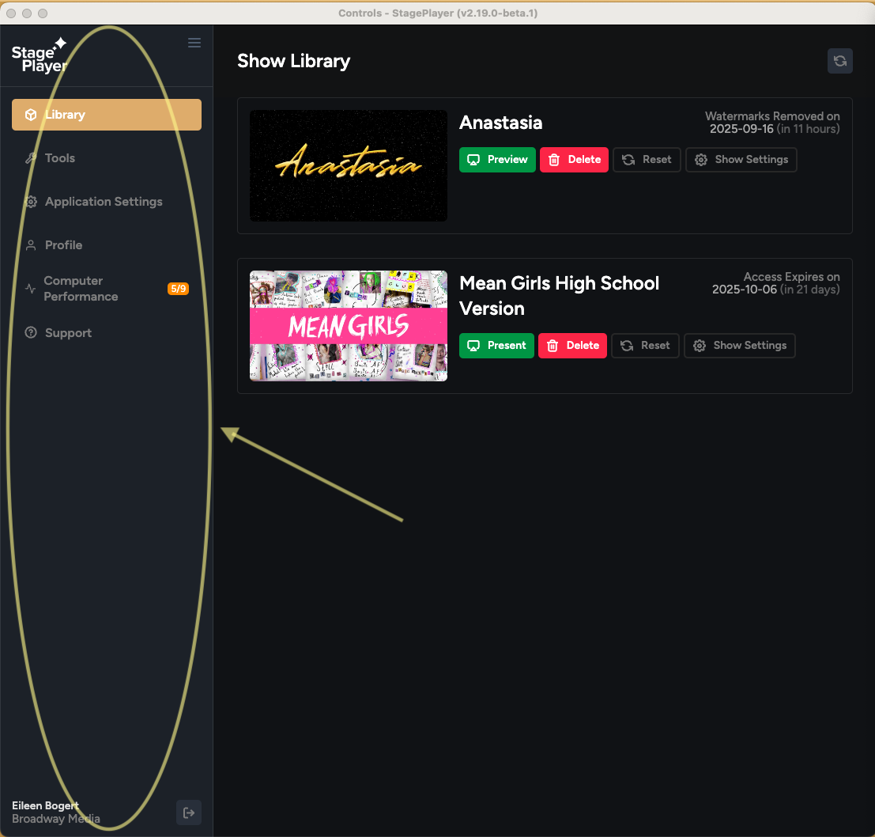Viewport: 875px width, 837px height.
Task: Reset the Mean Girls show
Action: (x=645, y=346)
